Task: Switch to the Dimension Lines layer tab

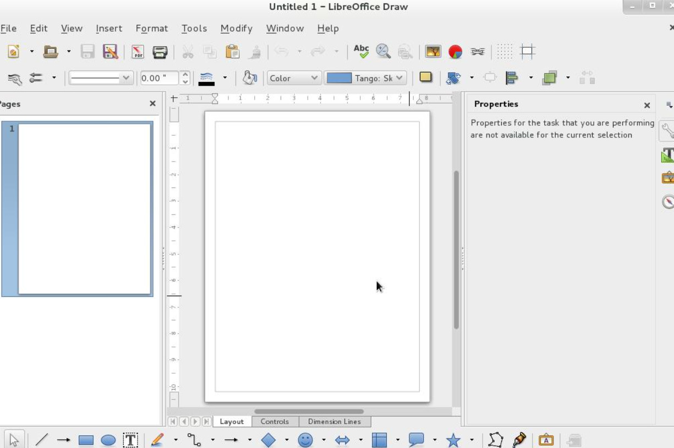Action: coord(335,422)
